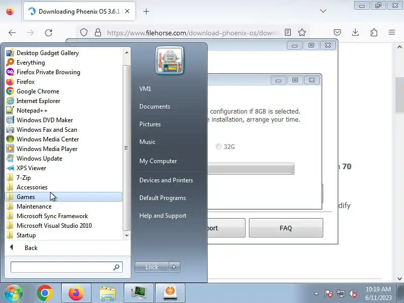Open Music from Start menu
This screenshot has width=404, height=303.
[147, 142]
